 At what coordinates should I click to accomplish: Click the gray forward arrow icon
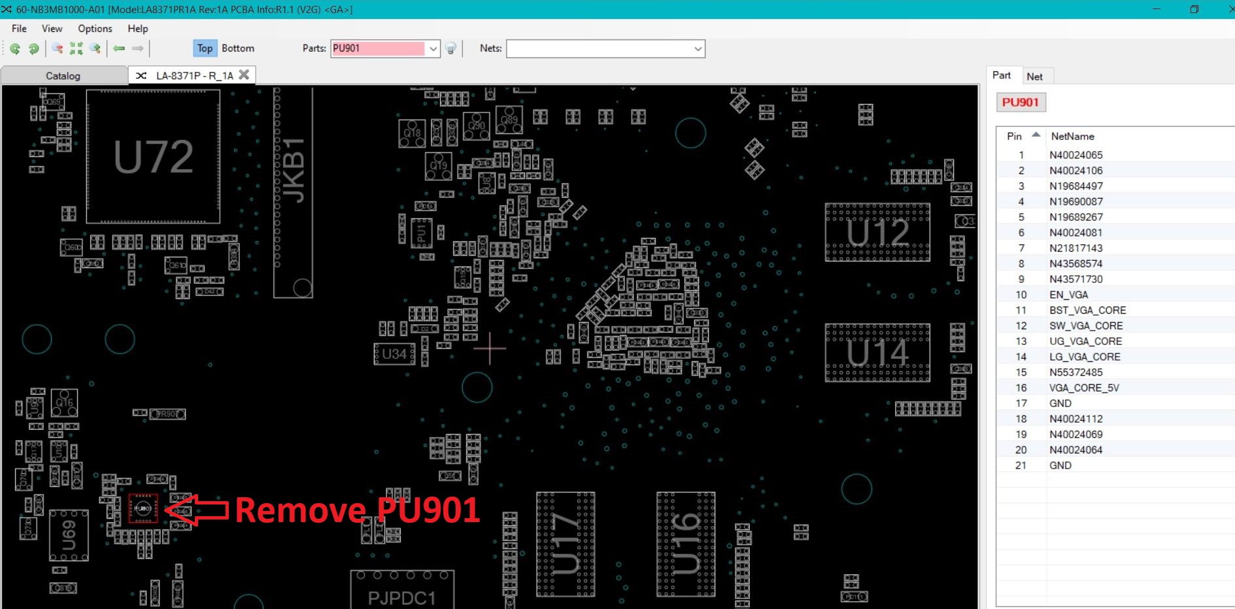pyautogui.click(x=137, y=48)
